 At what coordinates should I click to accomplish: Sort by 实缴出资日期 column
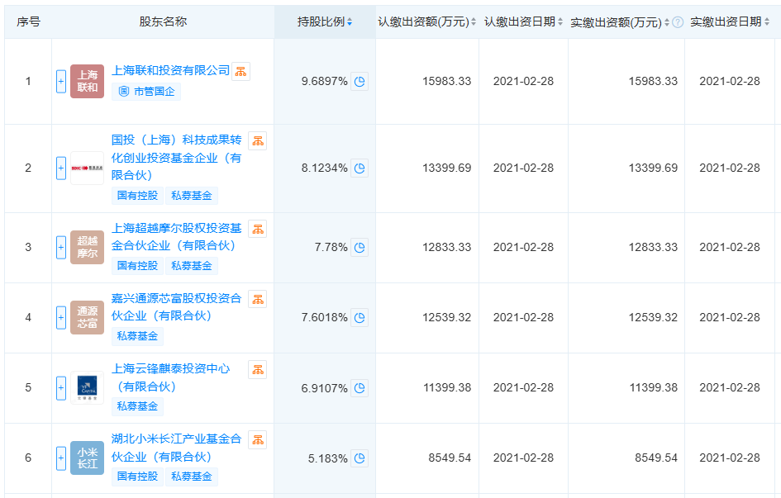point(767,22)
